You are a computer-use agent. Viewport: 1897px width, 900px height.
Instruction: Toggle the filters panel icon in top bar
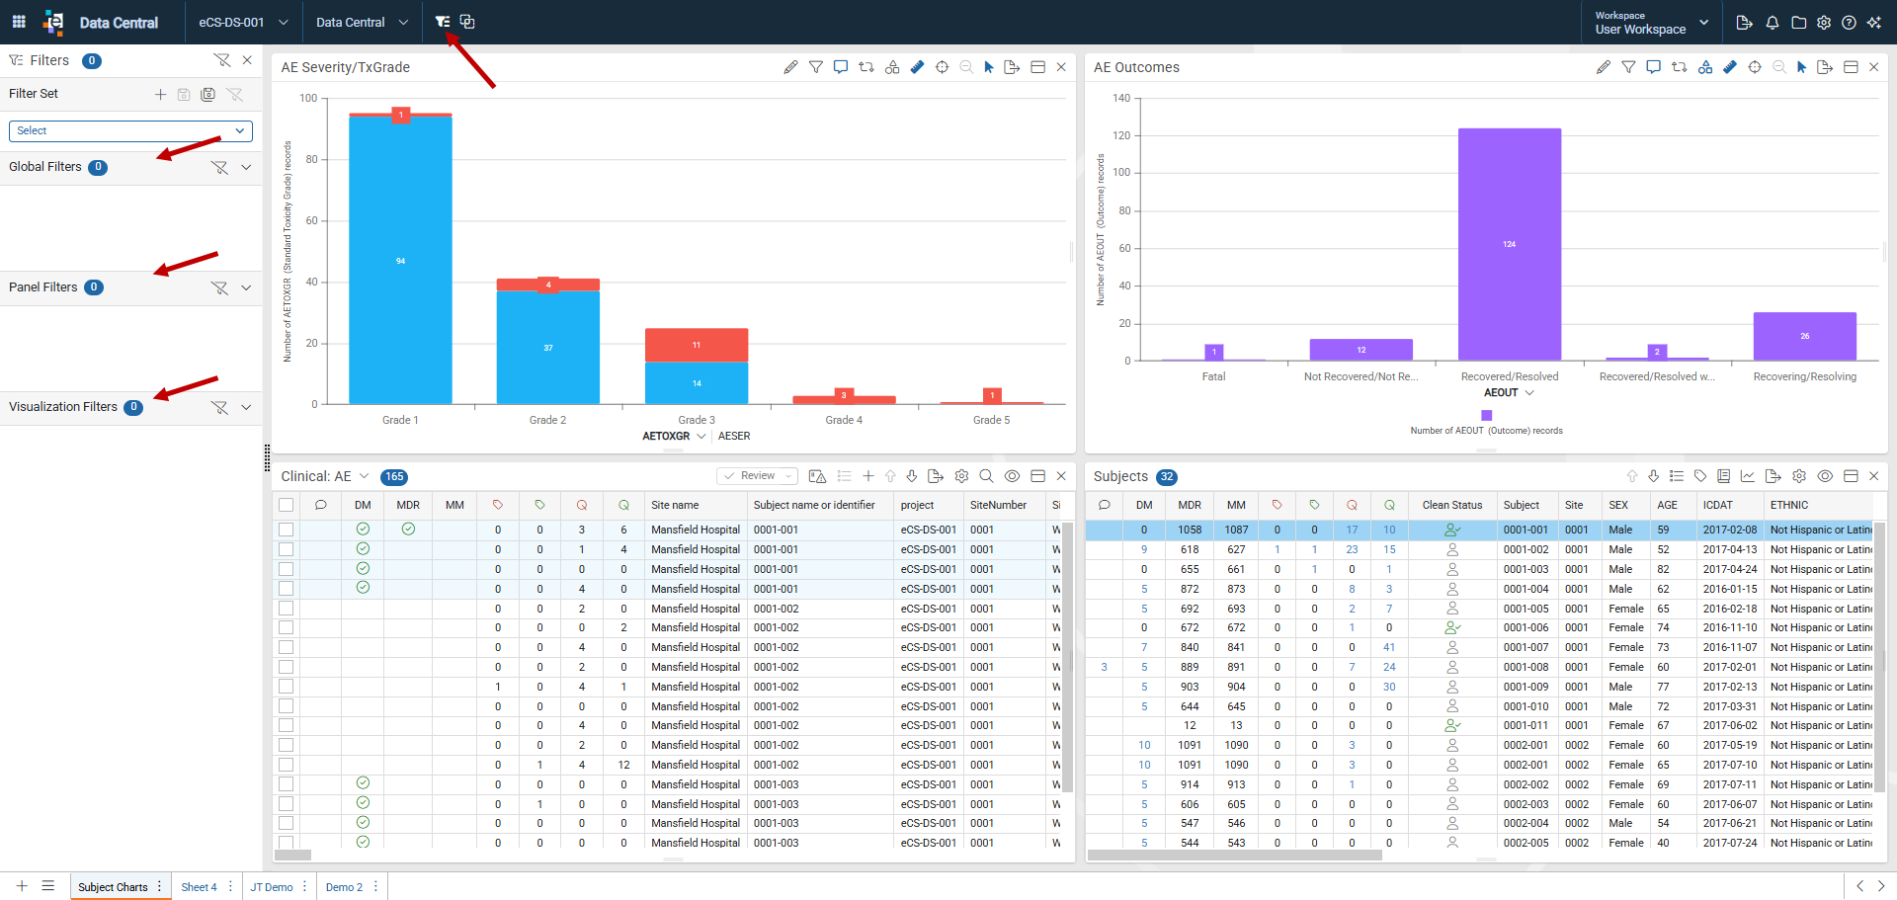tap(443, 22)
